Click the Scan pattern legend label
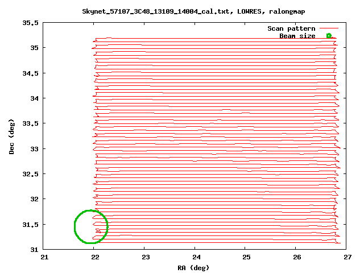Screen dimensions: 364x273 [291, 28]
